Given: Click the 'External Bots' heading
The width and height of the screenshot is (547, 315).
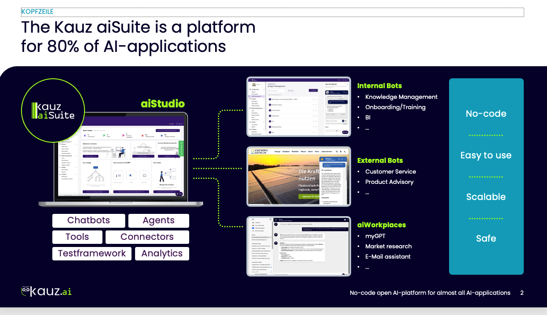Looking at the screenshot, I should coord(380,161).
